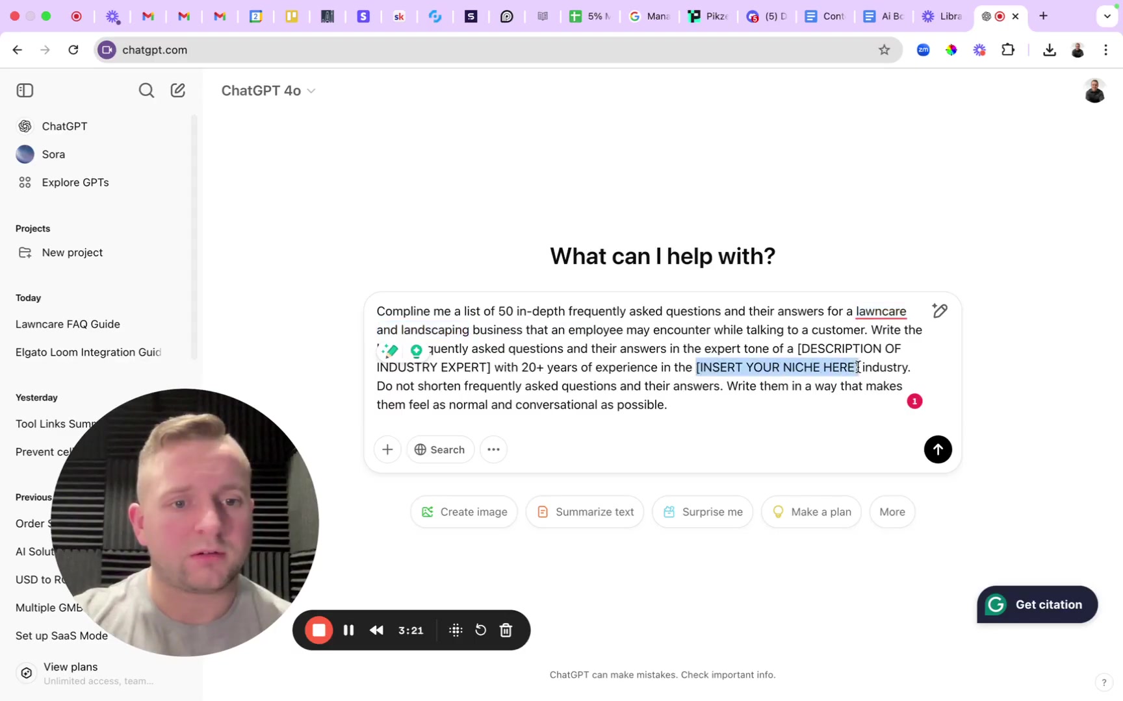Restart the recording
Screen dimensions: 1123x701
(480, 630)
